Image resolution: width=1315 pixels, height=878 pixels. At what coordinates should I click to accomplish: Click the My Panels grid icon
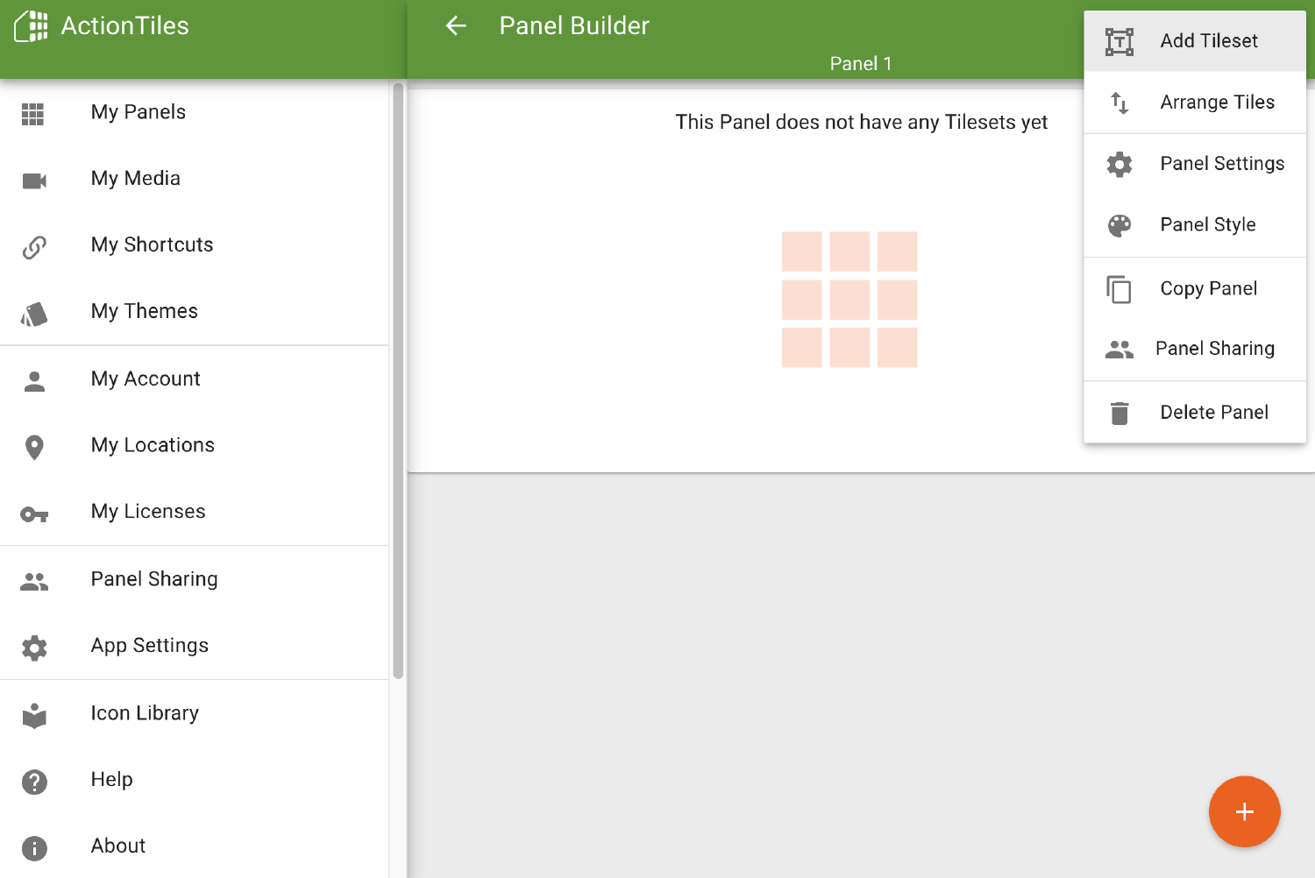tap(33, 114)
